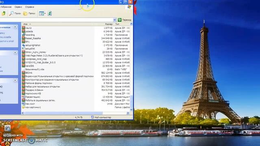This screenshot has width=260, height=146.
Task: Open the Views button dropdown arrow
Action: [x=45, y=13]
